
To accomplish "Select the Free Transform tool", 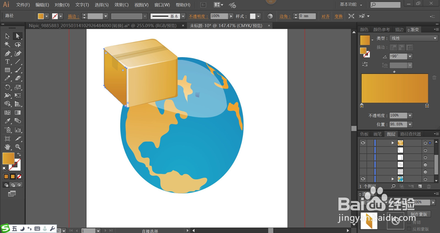I will click(18, 95).
